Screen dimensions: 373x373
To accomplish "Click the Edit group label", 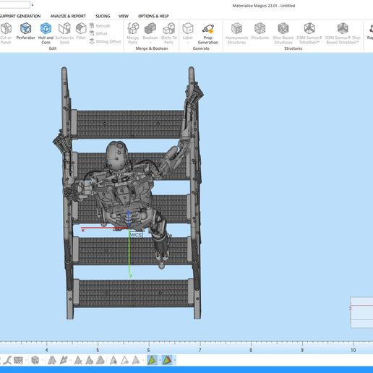I will (x=53, y=48).
